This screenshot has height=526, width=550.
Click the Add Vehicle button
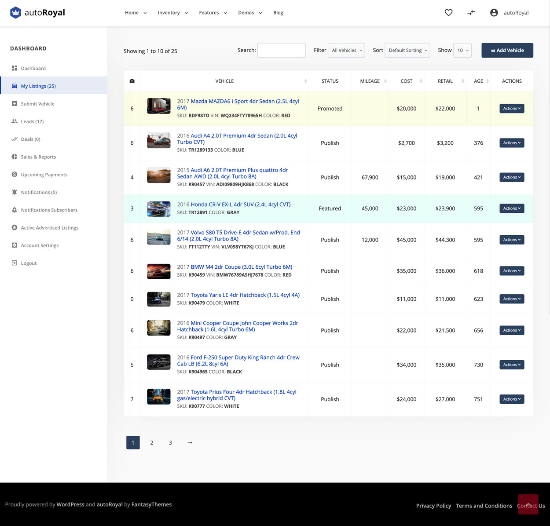click(507, 50)
